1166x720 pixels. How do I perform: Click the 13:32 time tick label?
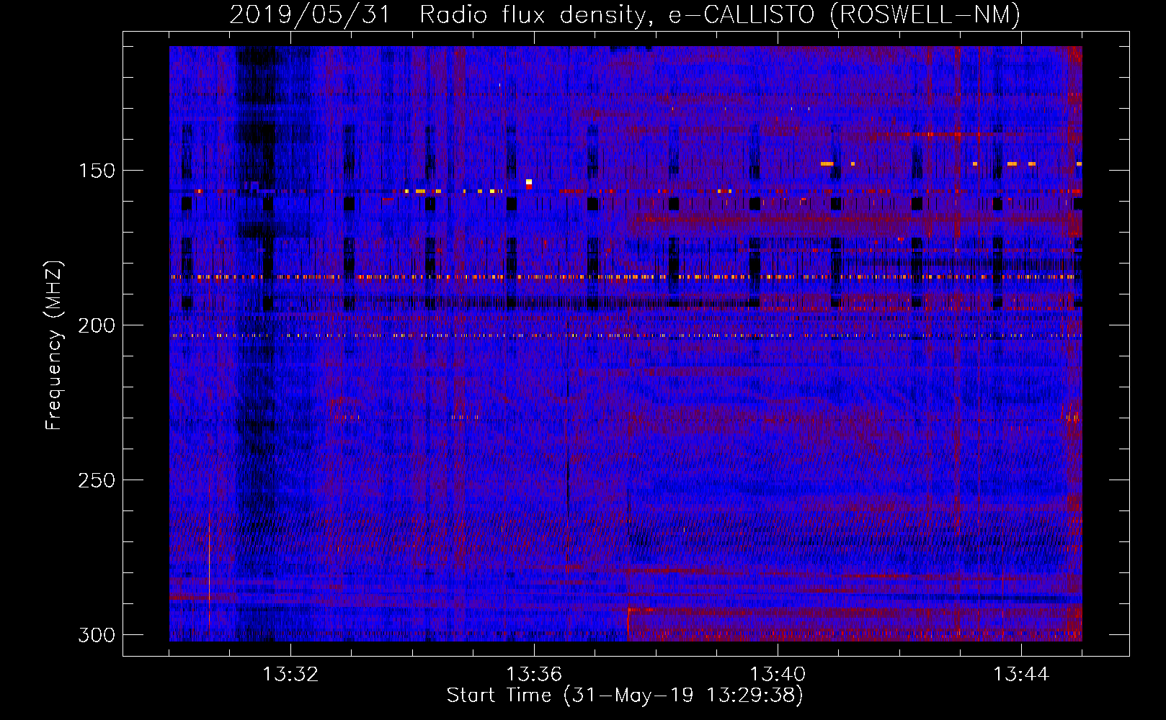(x=290, y=675)
